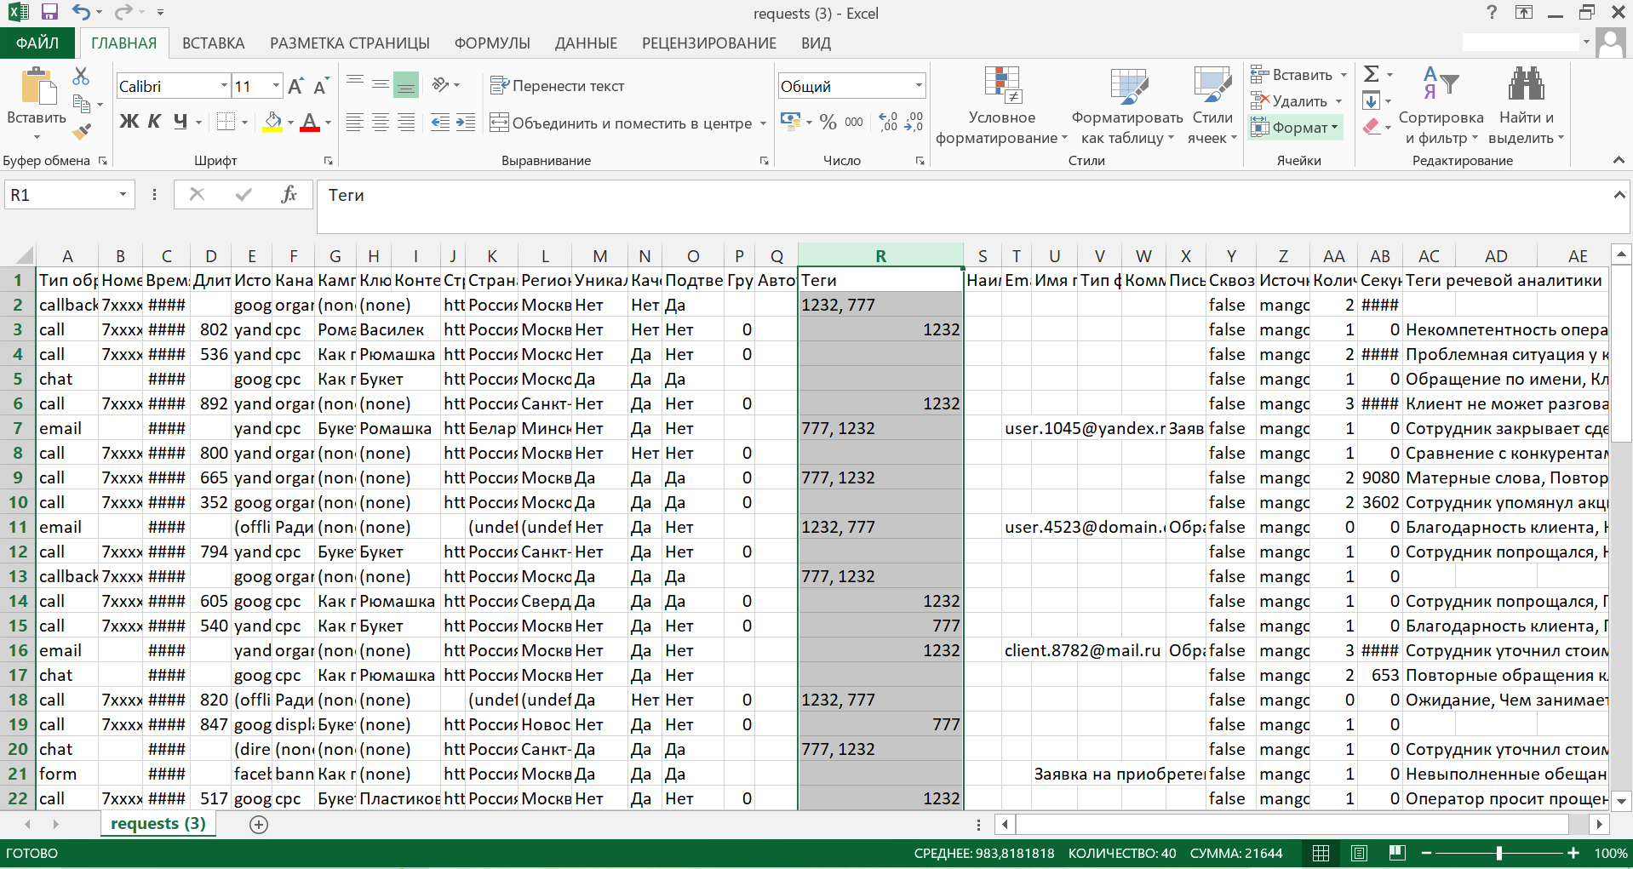Click the Redo arrow icon
1633x869 pixels.
[x=123, y=12]
